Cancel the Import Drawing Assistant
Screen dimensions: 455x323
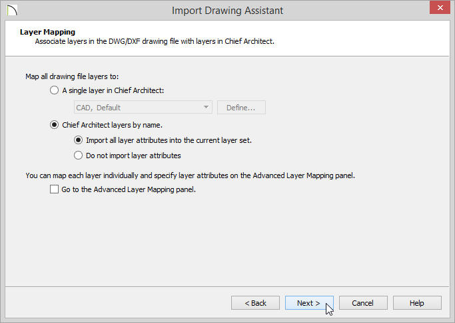[363, 303]
